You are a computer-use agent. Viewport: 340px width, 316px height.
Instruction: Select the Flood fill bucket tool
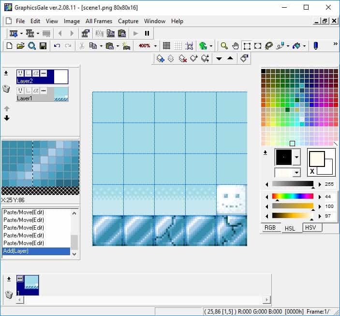coord(296,46)
